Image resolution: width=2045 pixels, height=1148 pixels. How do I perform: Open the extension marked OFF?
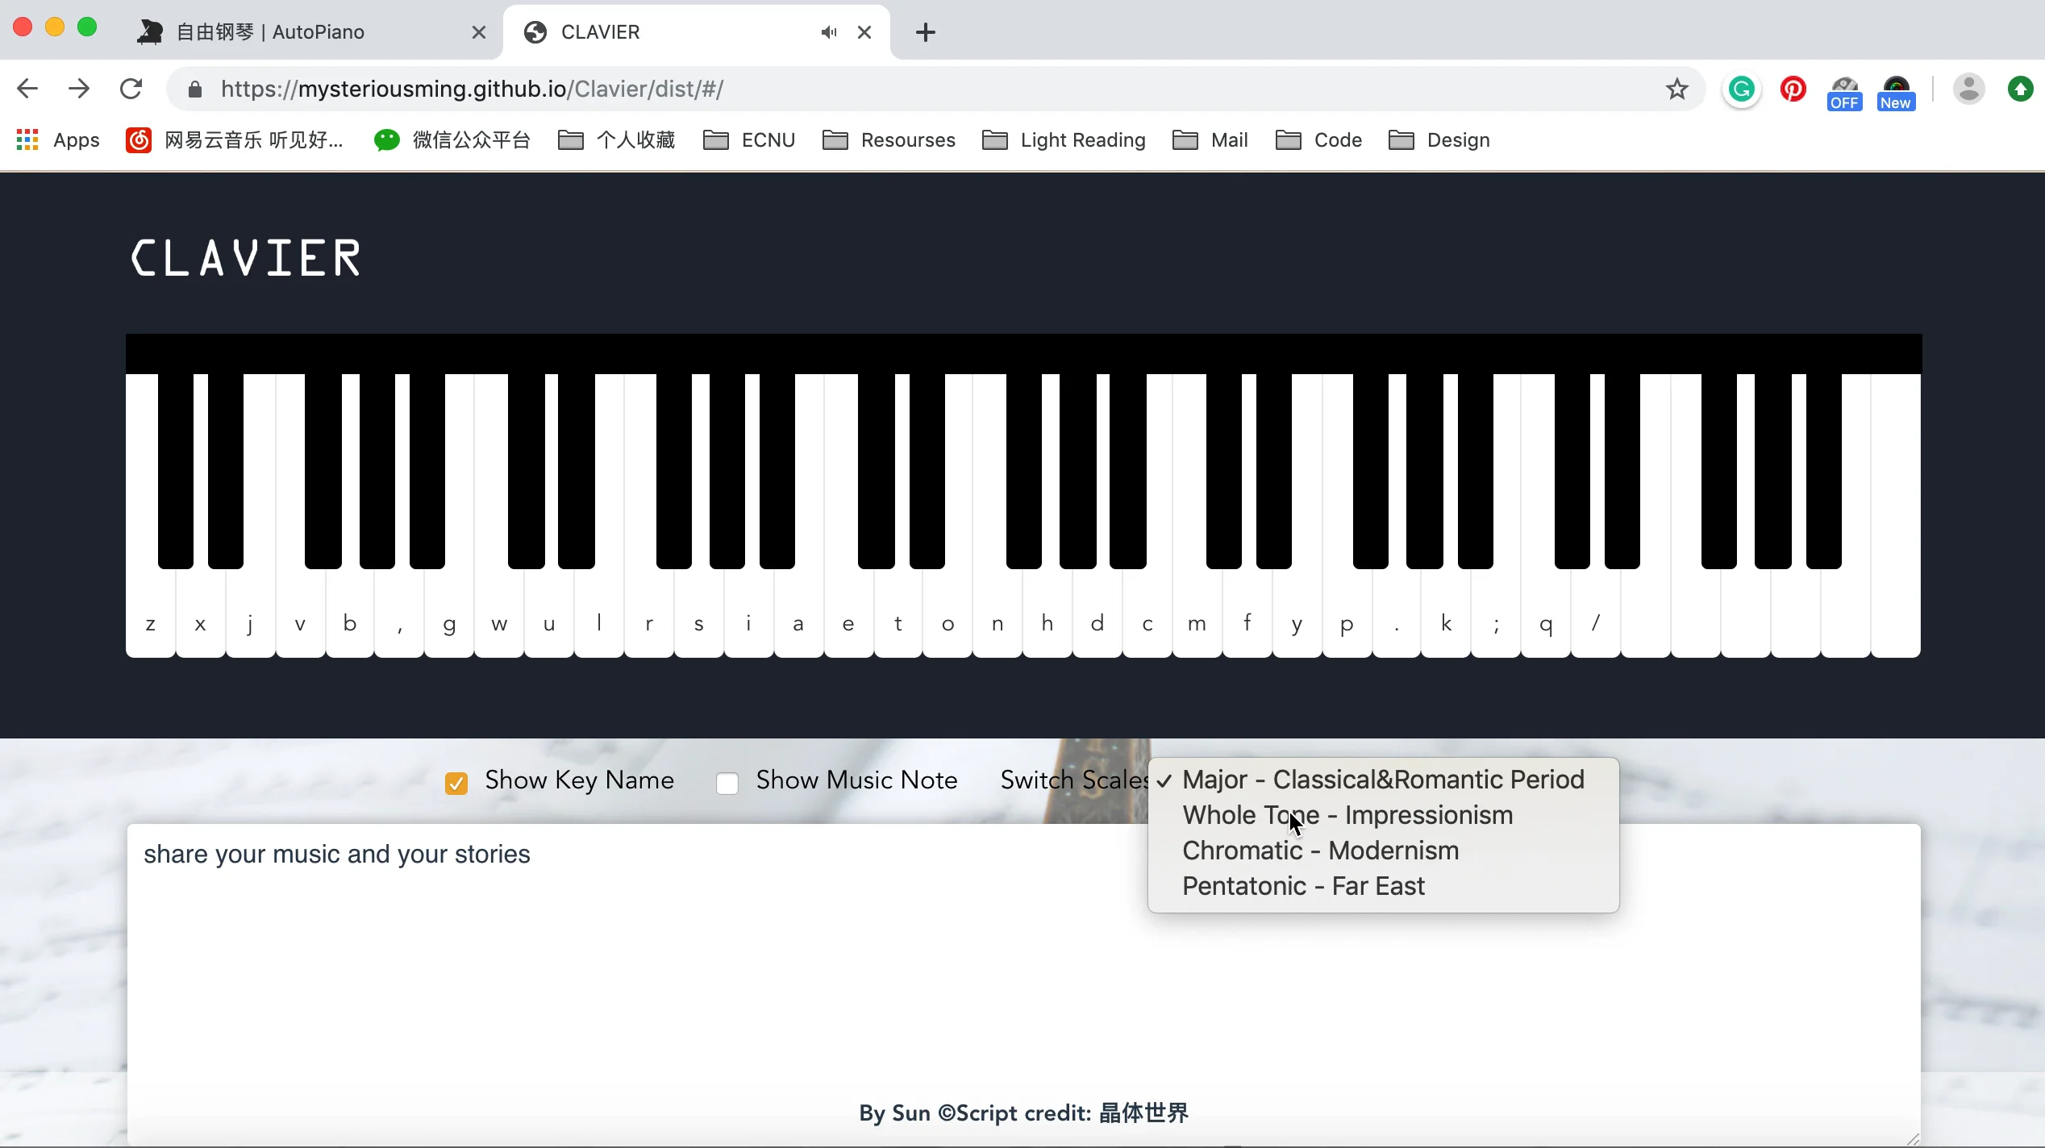(x=1845, y=89)
